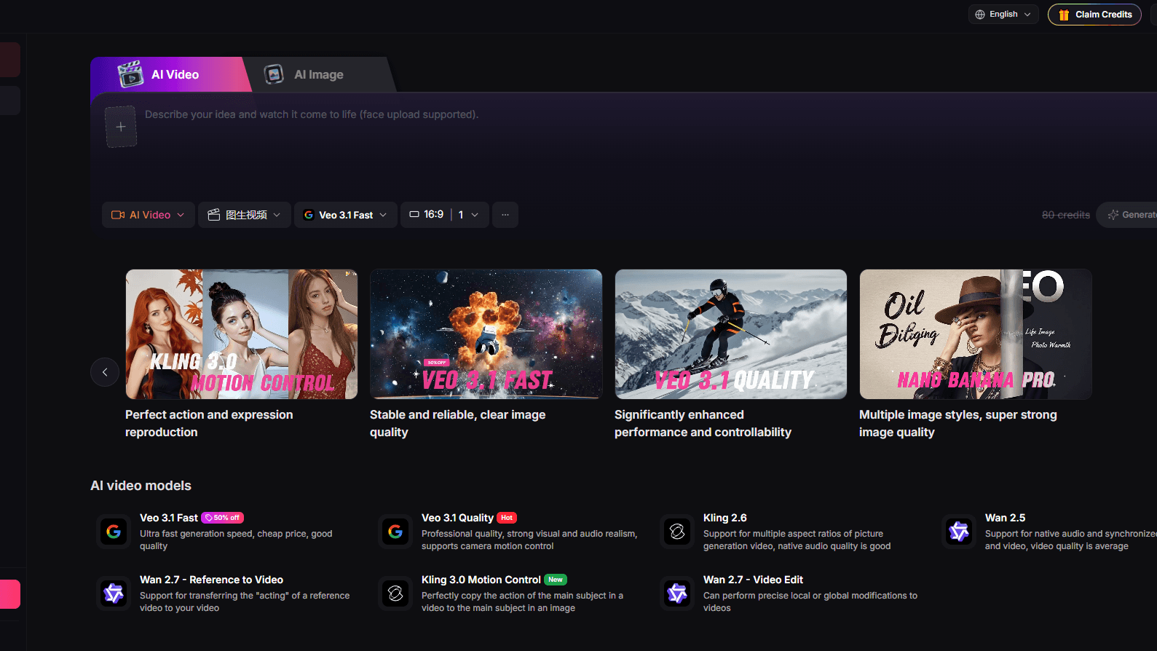Screen dimensions: 1157x651
Task: Open the more options ellipsis button
Action: coord(505,215)
